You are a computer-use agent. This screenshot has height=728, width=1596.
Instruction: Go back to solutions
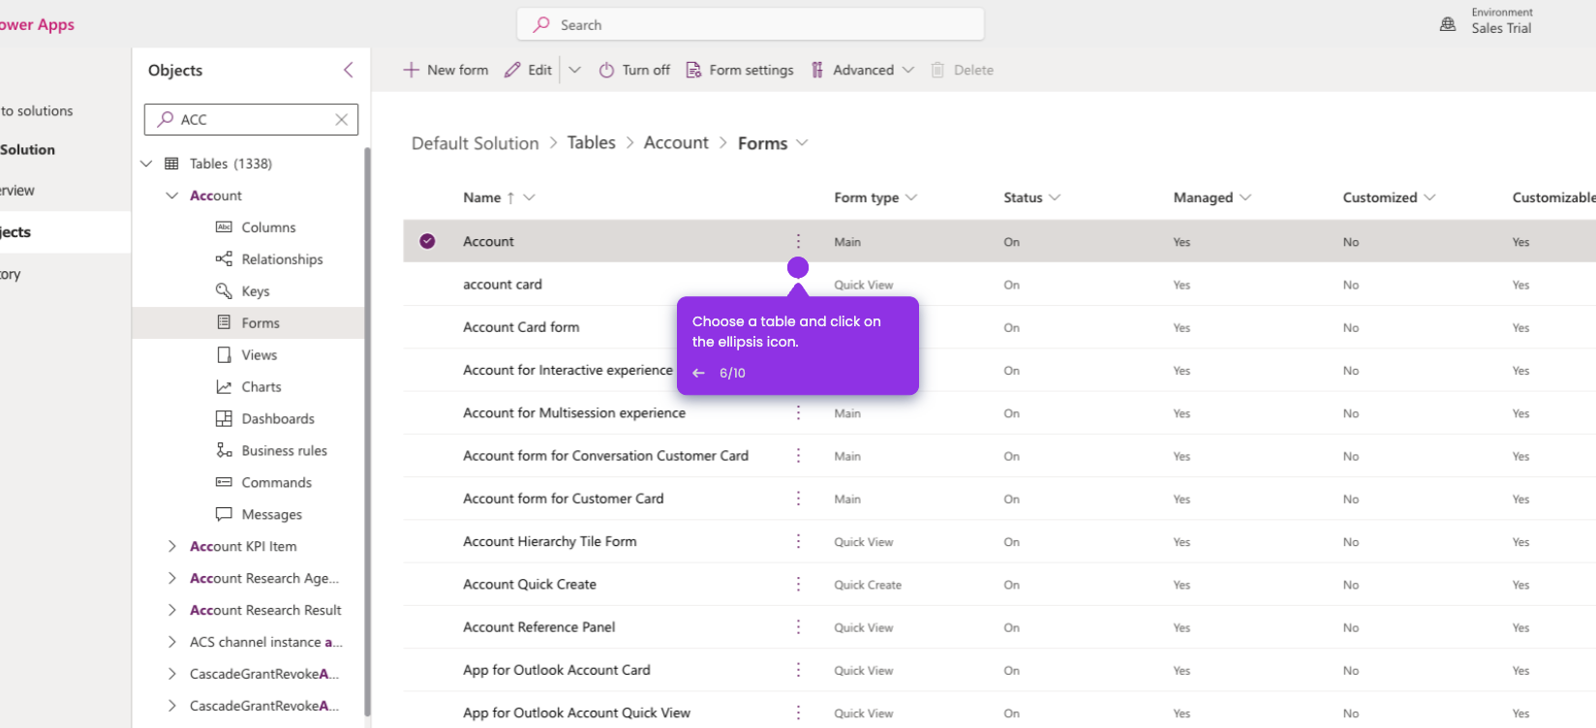pyautogui.click(x=37, y=111)
